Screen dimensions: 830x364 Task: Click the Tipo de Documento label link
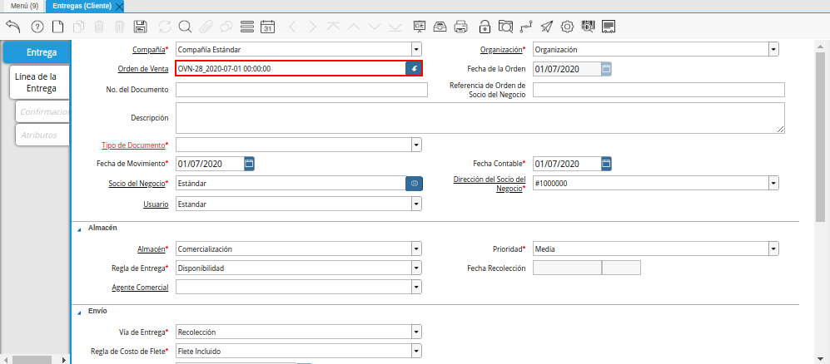133,145
